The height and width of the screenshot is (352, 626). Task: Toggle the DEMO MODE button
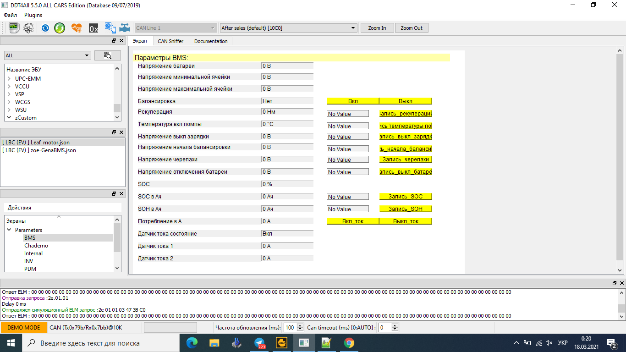[23, 328]
